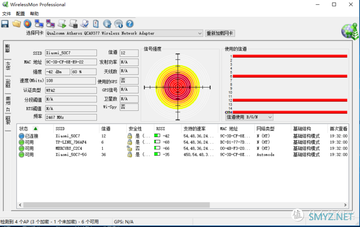Click the RSSI signal bar for -35
The image size is (360, 227).
click(x=157, y=154)
